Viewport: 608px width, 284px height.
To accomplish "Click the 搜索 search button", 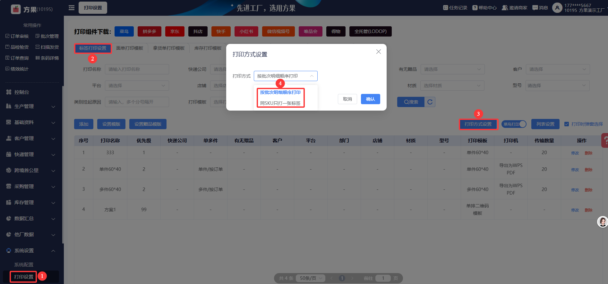I will [x=411, y=102].
